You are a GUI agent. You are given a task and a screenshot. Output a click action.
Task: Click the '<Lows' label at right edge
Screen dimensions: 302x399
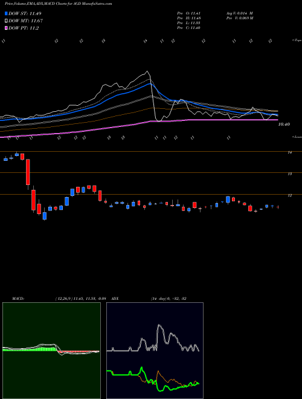(x=297, y=137)
